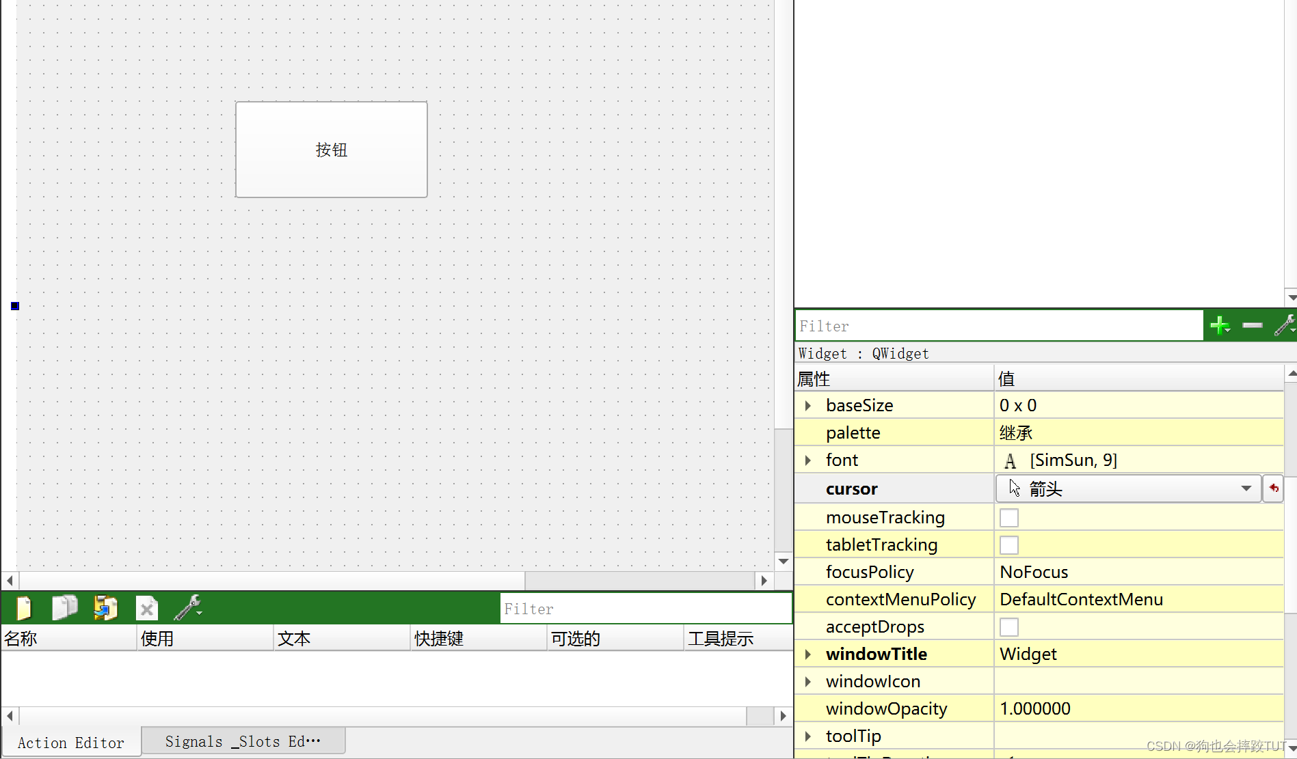Click the form's left resize handle
The image size is (1297, 759).
click(x=15, y=306)
